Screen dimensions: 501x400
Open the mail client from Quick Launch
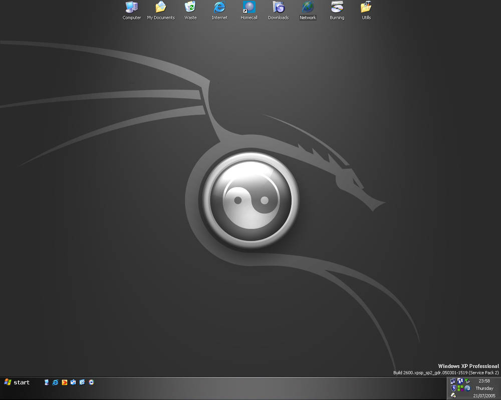tap(73, 382)
